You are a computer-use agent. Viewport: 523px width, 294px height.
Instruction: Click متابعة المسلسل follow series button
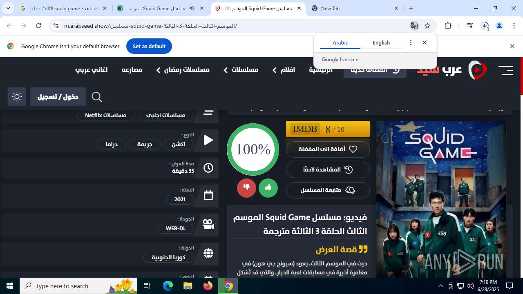(x=328, y=190)
